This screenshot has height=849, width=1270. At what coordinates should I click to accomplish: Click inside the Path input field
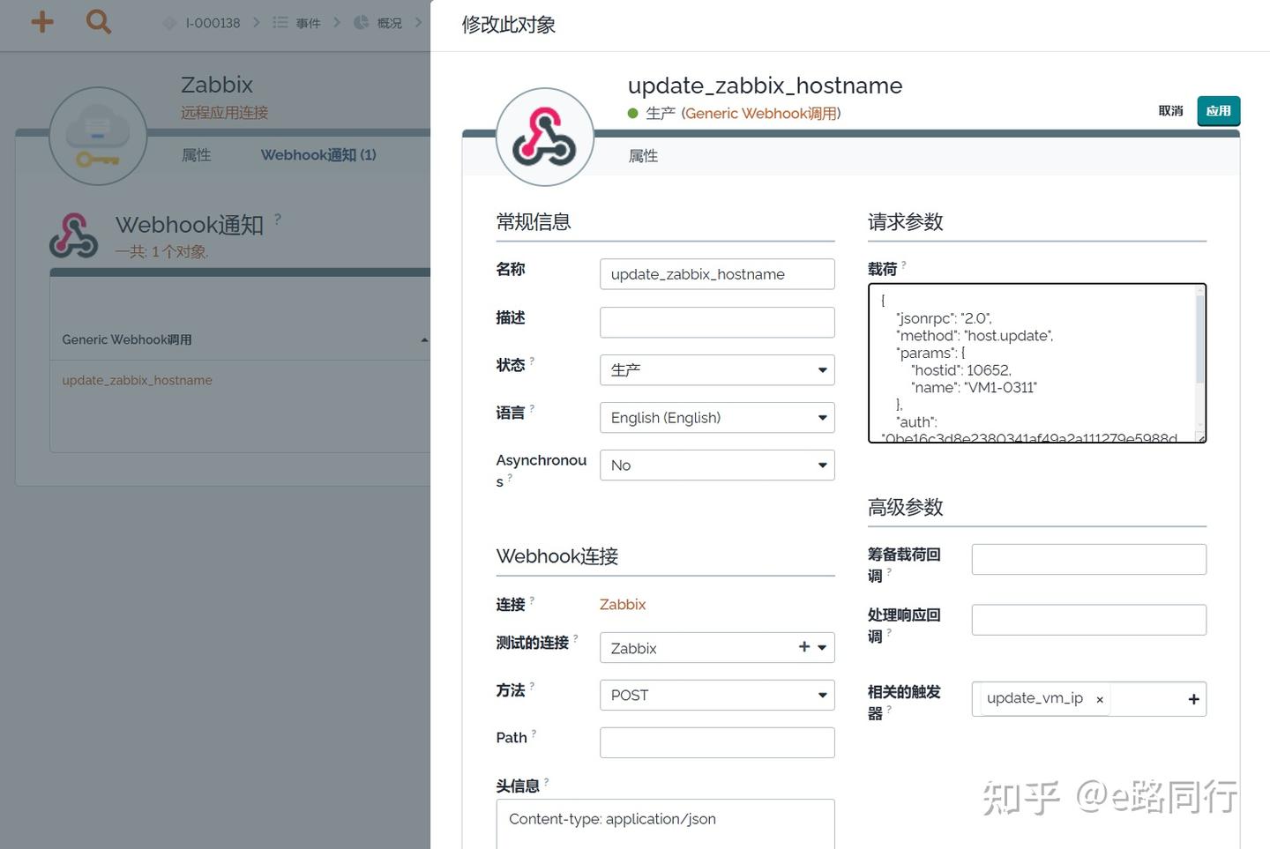pyautogui.click(x=716, y=741)
